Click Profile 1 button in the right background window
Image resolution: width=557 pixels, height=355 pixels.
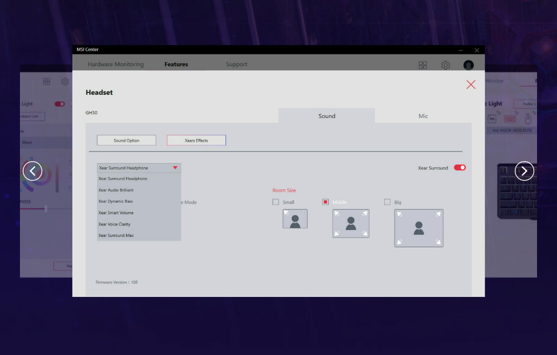pyautogui.click(x=525, y=104)
